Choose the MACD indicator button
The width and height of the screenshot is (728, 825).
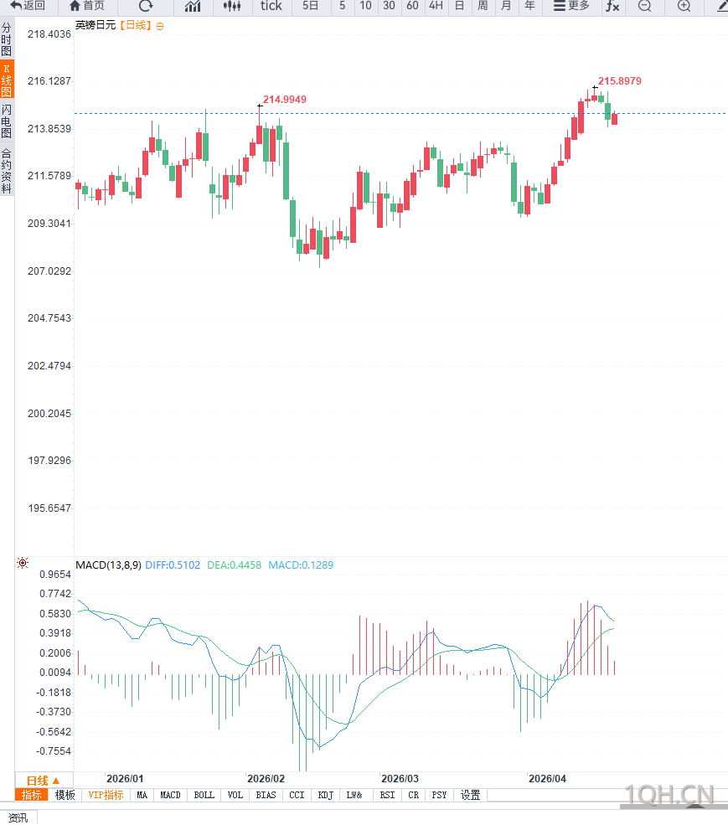pyautogui.click(x=171, y=796)
